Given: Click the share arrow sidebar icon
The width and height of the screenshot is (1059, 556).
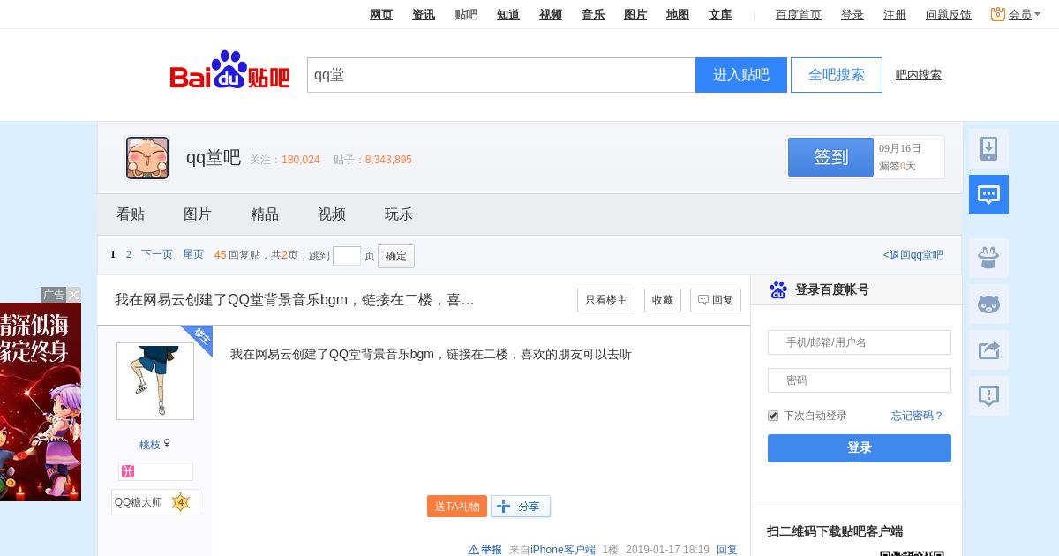Looking at the screenshot, I should click(988, 350).
